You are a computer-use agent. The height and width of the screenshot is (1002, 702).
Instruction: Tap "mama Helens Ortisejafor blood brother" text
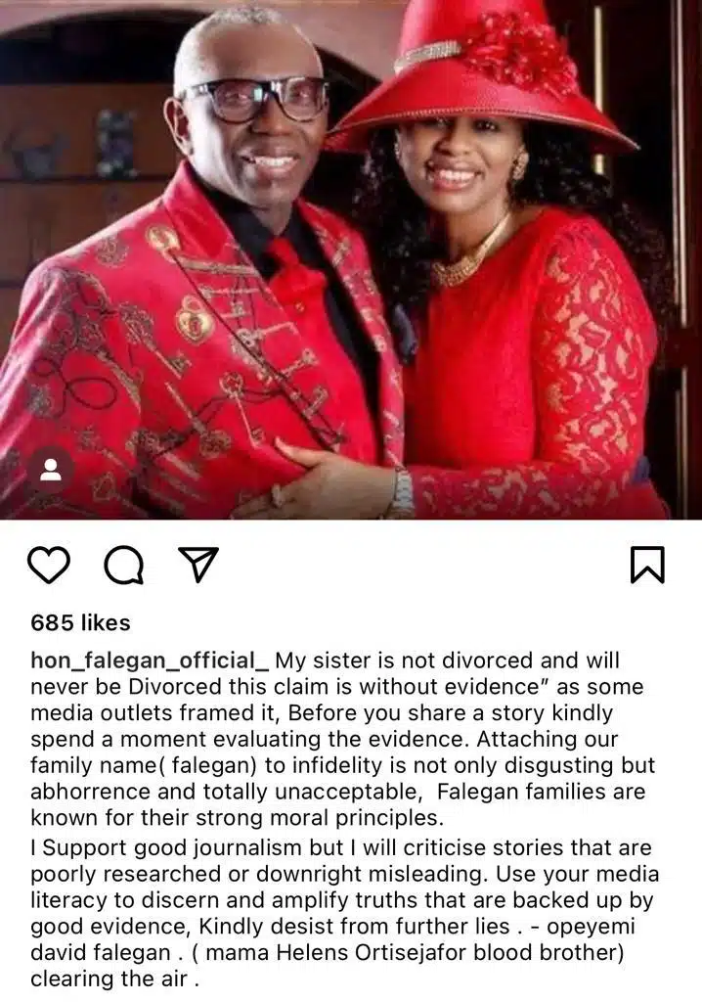[414, 952]
